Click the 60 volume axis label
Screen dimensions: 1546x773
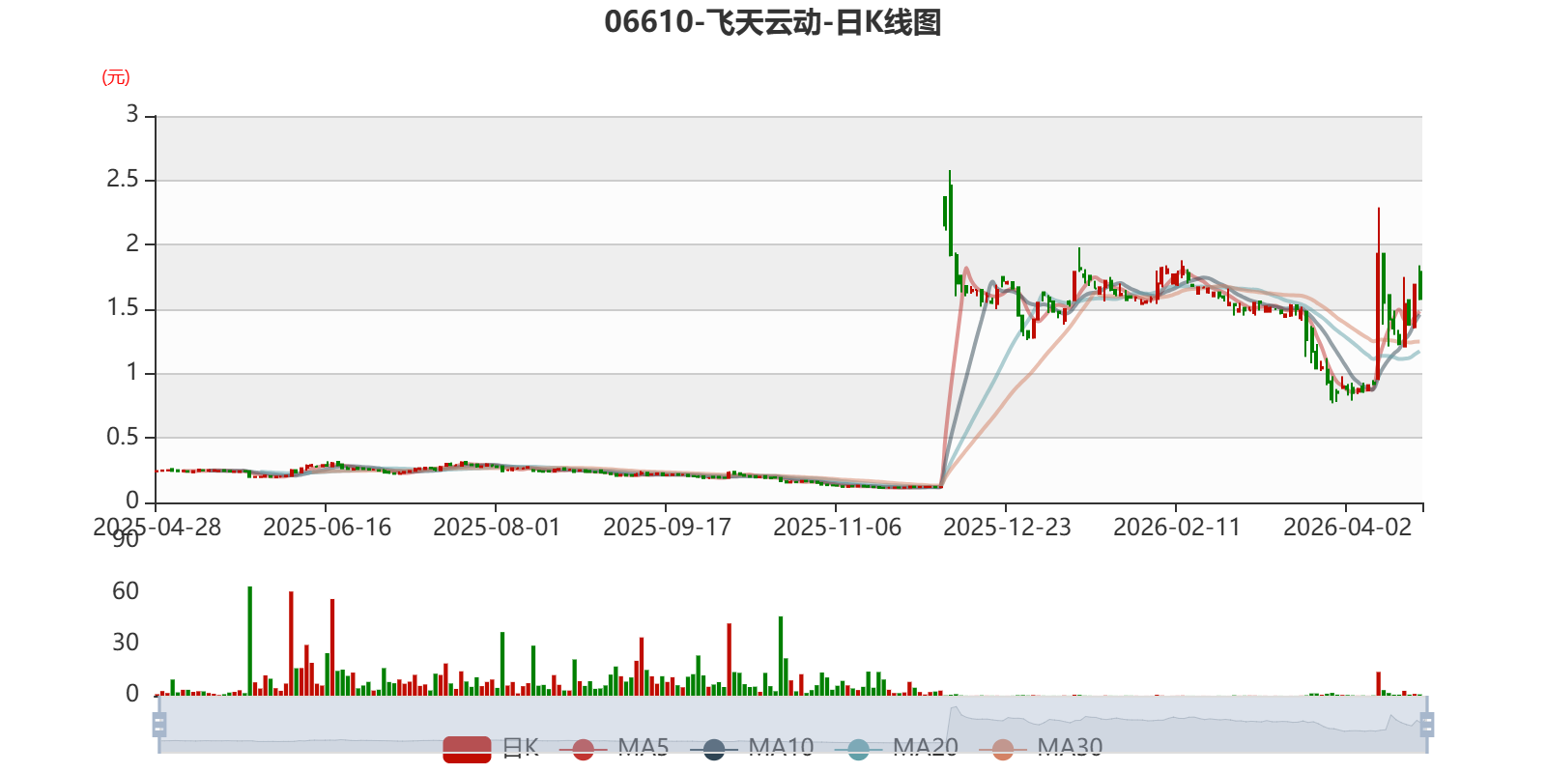pyautogui.click(x=126, y=591)
